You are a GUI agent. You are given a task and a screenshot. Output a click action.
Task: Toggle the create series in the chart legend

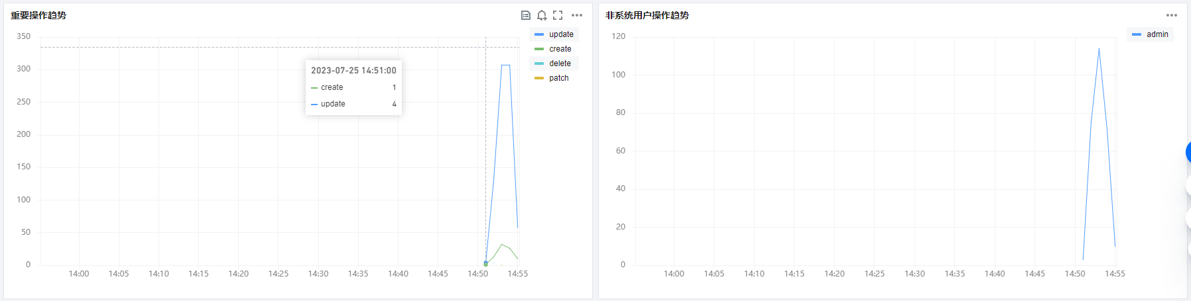553,49
